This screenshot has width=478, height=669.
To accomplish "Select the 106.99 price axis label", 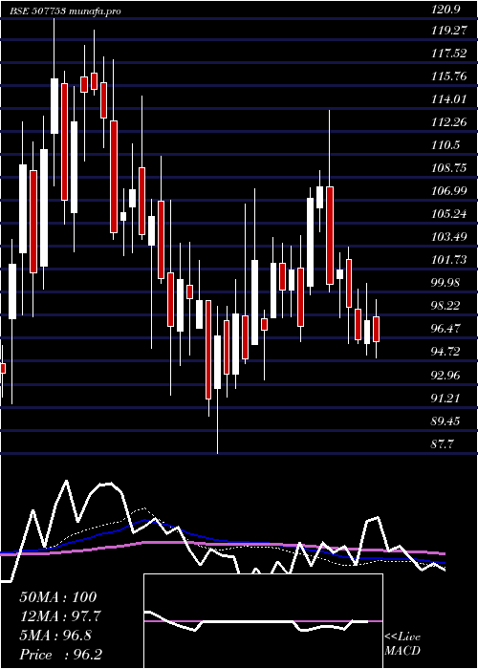I will click(x=448, y=191).
